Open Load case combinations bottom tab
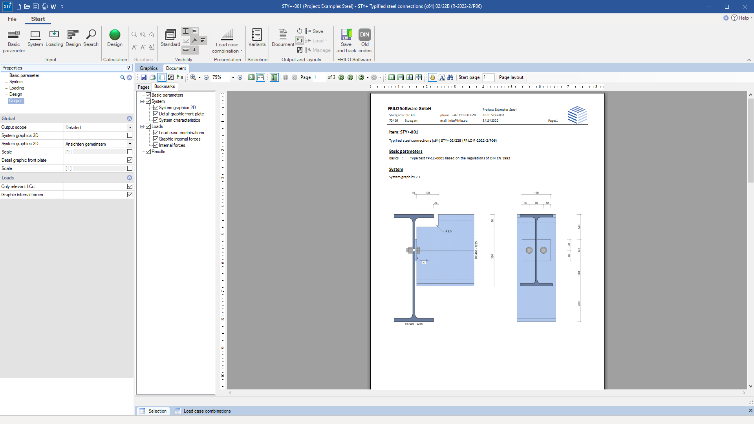 click(203, 411)
